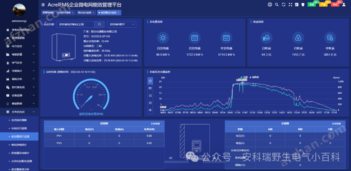Click the PV1 row in DC table
Image resolution: width=351 pixels, height=171 pixels.
pos(104,136)
